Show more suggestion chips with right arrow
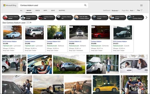Image resolution: width=150 pixels, height=94 pixels. tap(146, 18)
